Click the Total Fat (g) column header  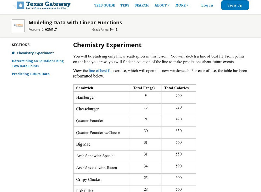pyautogui.click(x=144, y=88)
